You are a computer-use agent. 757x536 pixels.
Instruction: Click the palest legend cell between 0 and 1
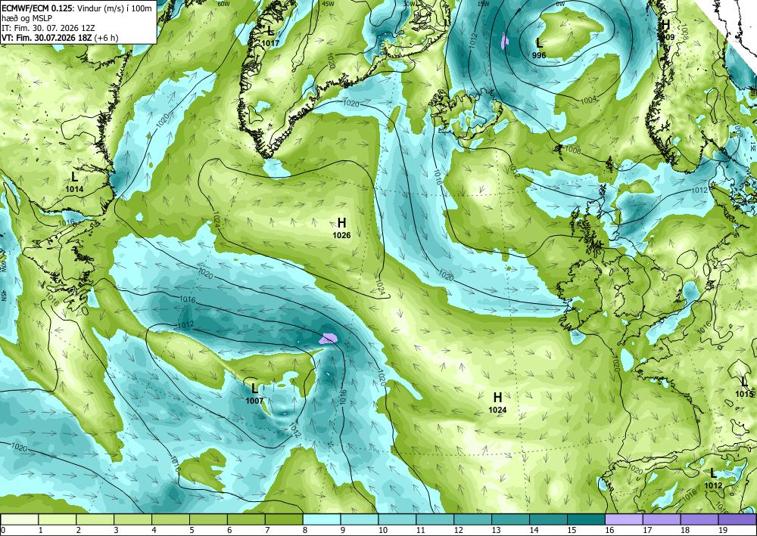20,519
